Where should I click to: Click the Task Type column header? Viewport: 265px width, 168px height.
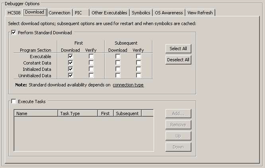click(78, 113)
